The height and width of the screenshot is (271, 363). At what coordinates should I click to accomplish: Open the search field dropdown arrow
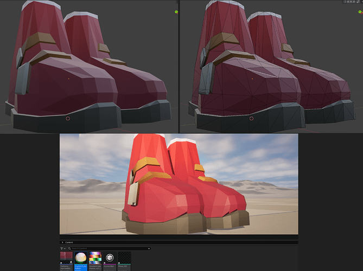coord(149,248)
